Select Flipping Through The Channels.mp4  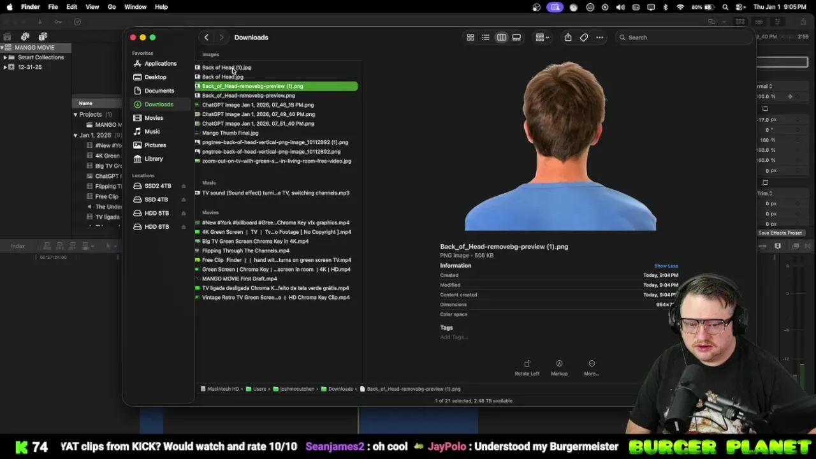245,251
